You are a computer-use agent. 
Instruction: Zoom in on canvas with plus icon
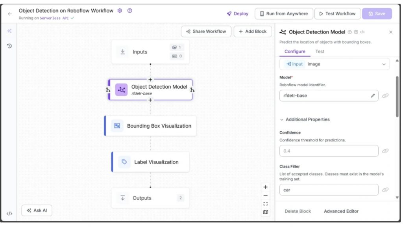[x=266, y=187]
